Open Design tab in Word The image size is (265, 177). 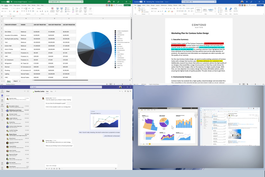coord(153,5)
